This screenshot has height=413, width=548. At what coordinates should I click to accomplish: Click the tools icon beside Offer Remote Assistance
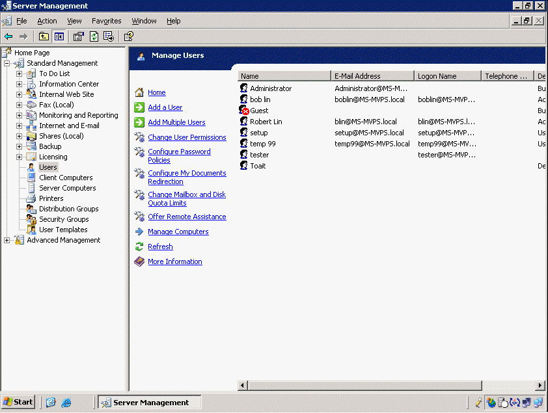139,217
